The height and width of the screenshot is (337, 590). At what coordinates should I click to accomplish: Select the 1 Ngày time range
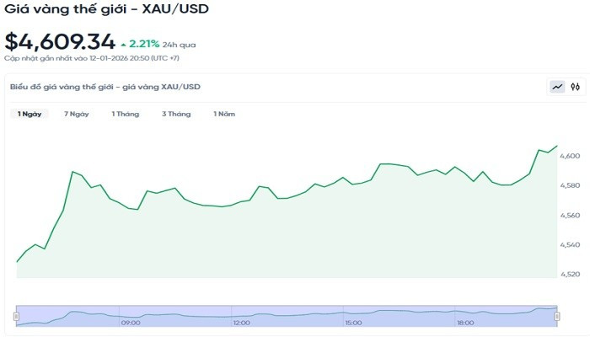click(x=30, y=114)
